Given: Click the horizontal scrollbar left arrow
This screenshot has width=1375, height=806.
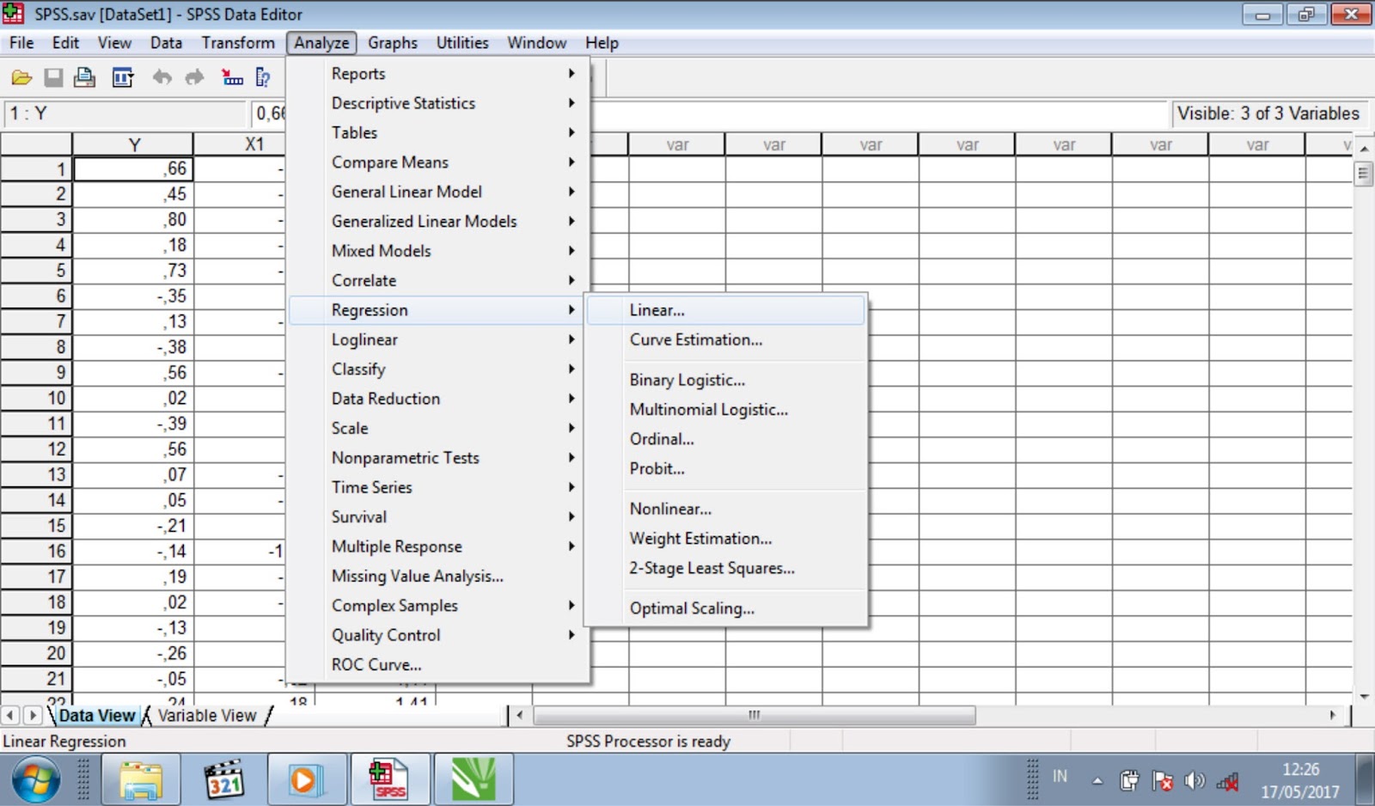Looking at the screenshot, I should point(520,715).
